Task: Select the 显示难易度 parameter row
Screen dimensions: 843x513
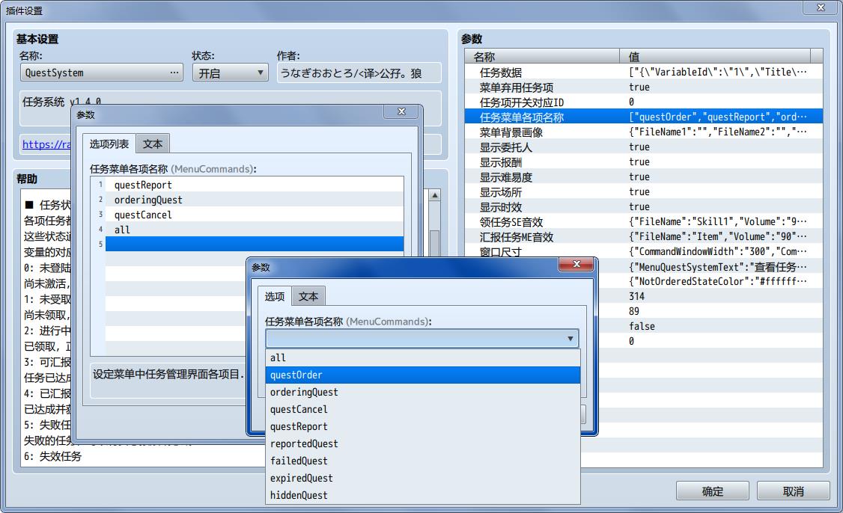Action: 644,177
